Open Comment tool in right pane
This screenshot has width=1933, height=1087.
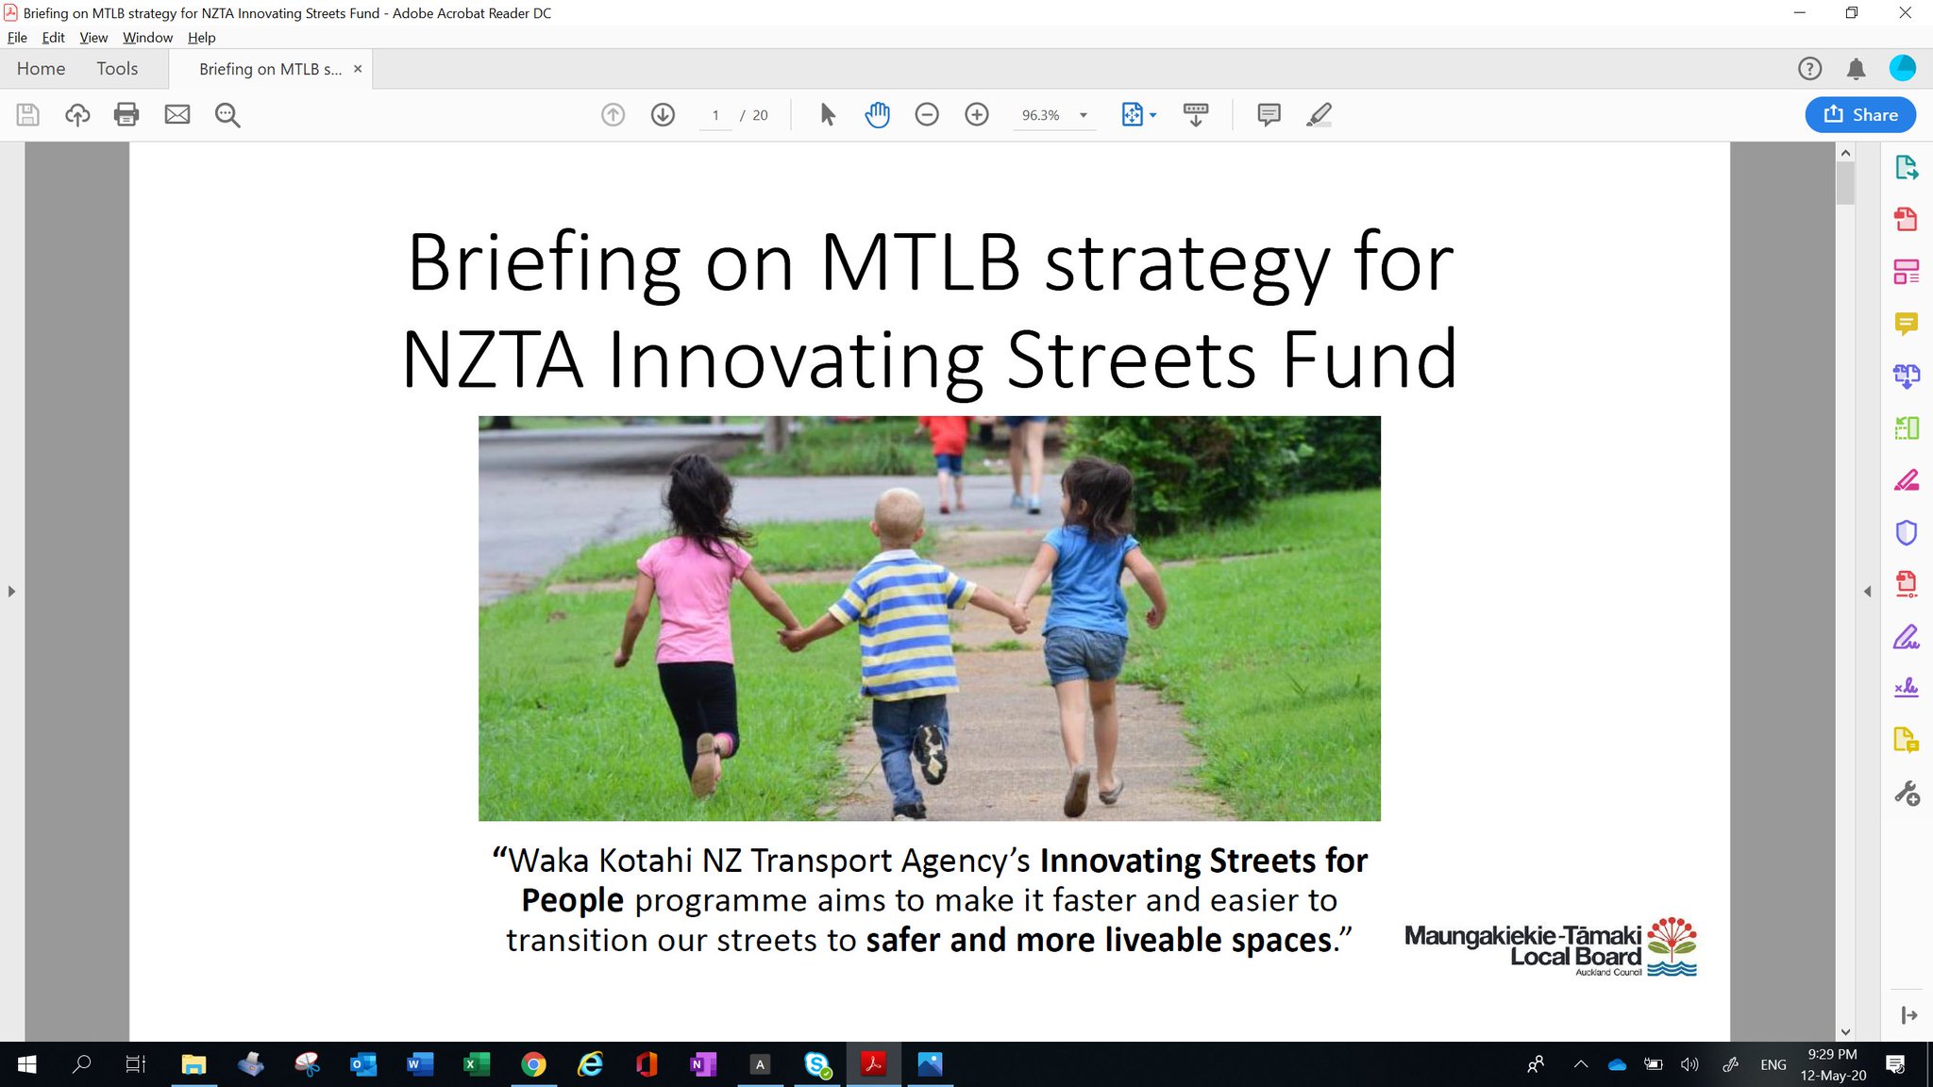1907,324
